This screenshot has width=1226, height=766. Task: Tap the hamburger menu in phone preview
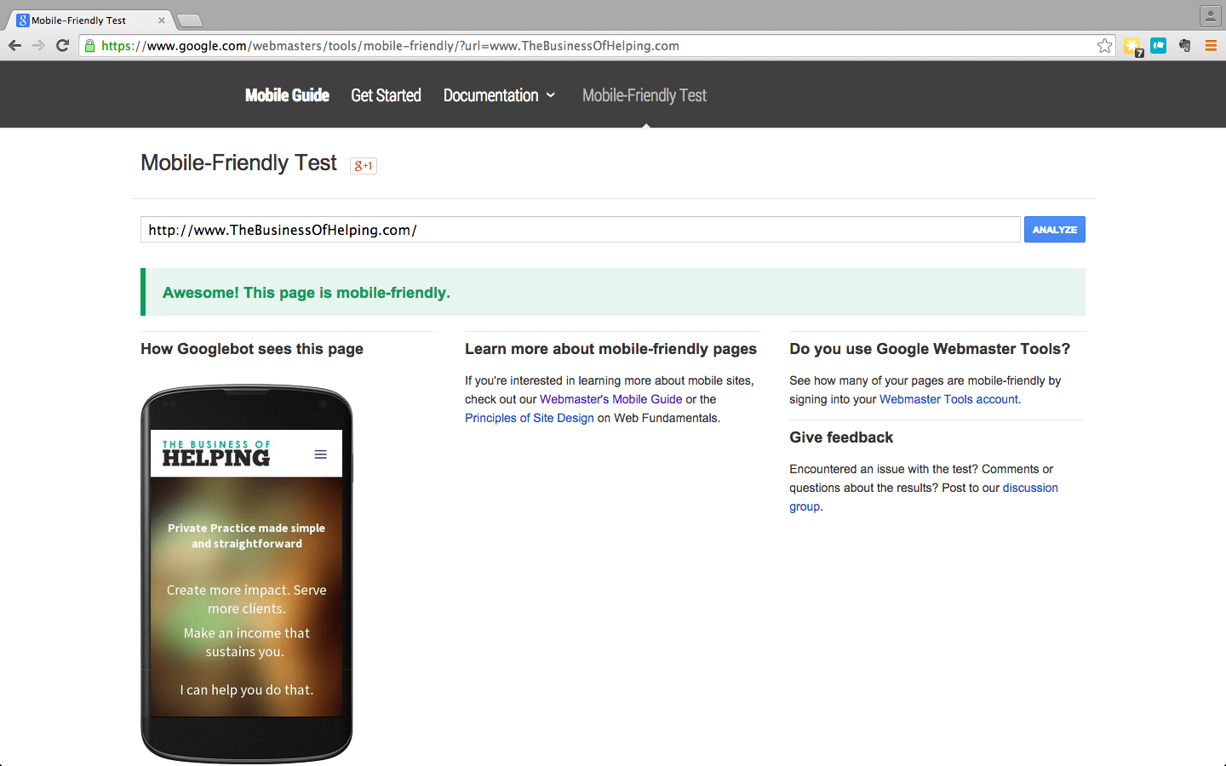click(x=321, y=454)
